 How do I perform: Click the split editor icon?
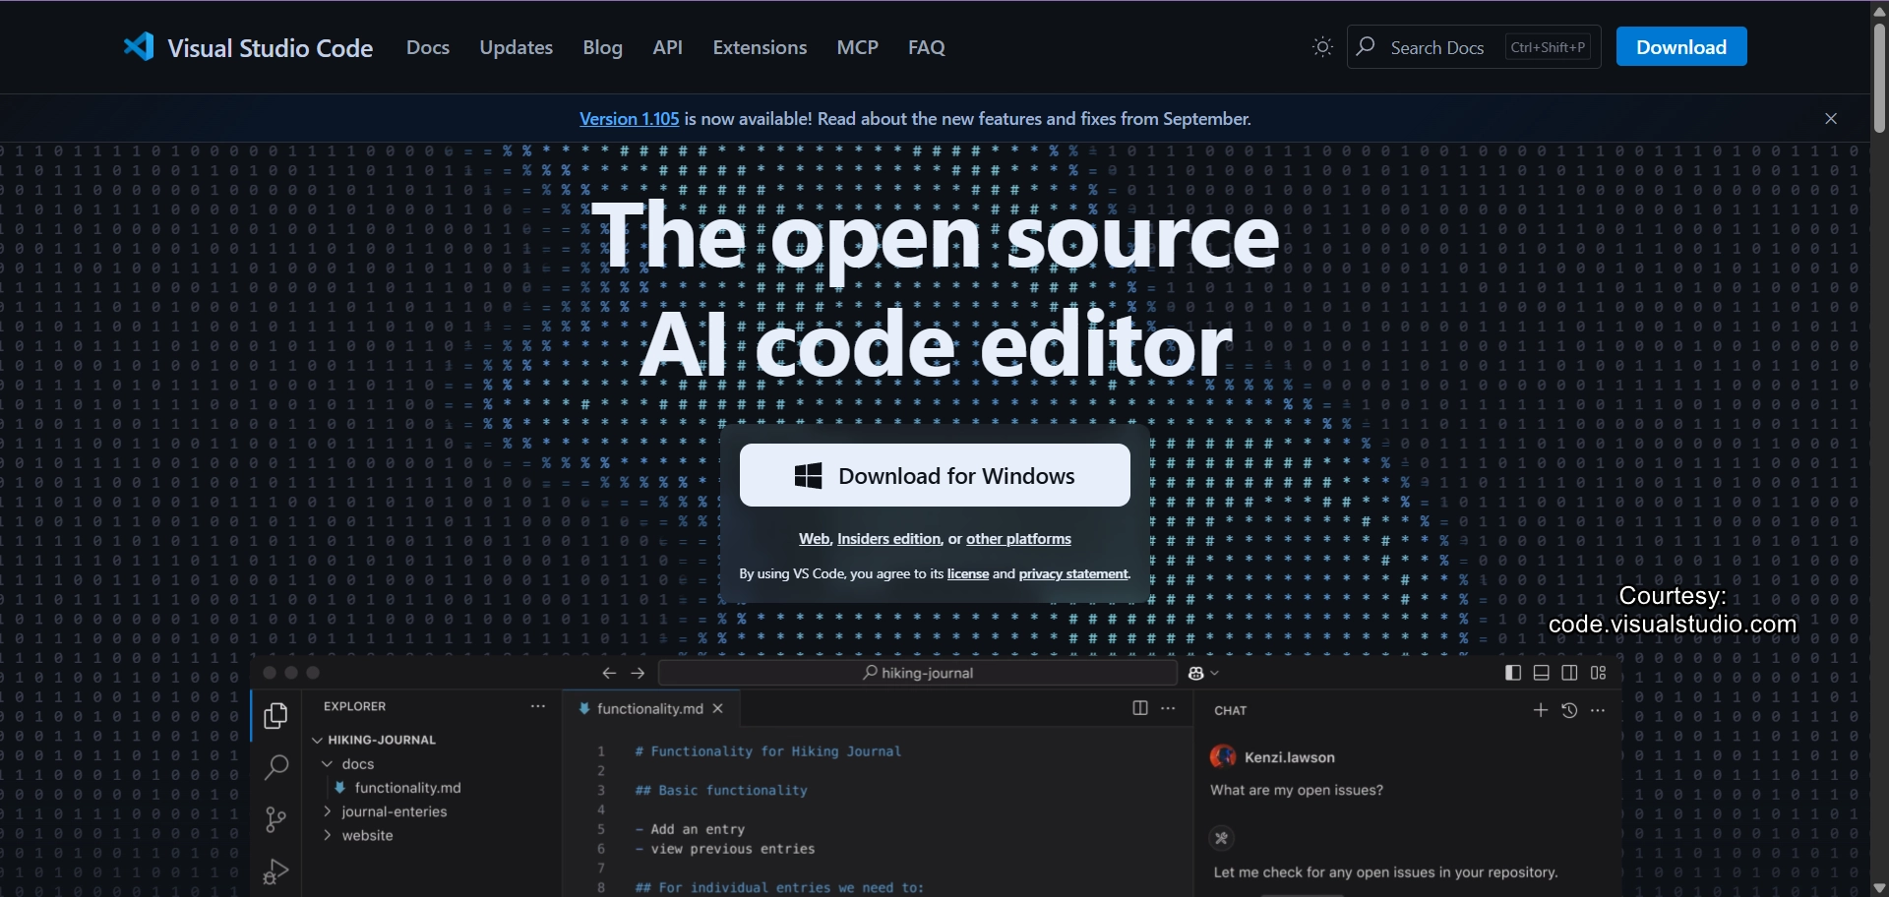click(1140, 708)
